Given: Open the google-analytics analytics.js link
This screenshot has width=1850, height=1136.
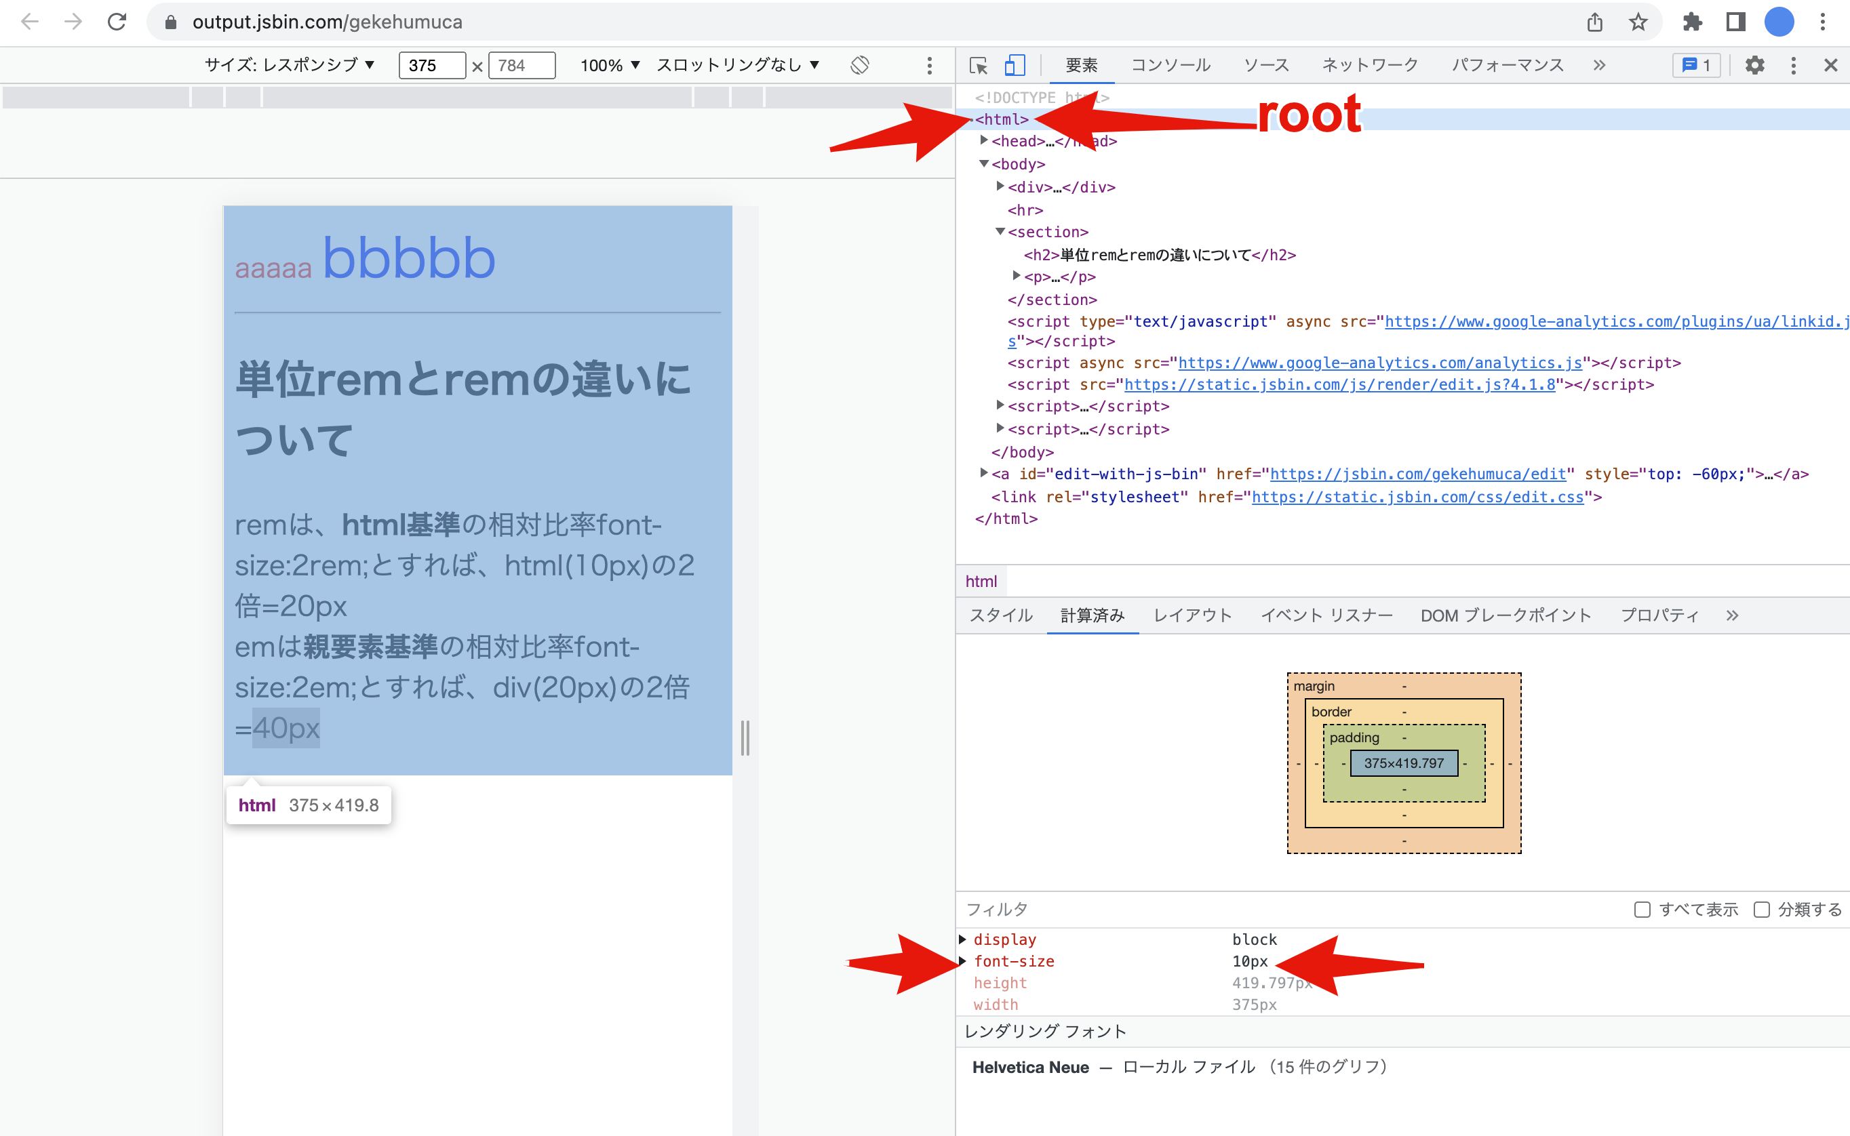Looking at the screenshot, I should click(x=1380, y=363).
